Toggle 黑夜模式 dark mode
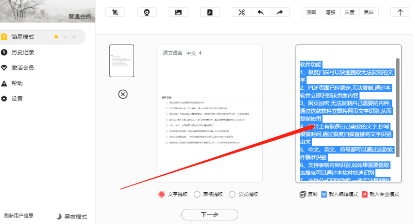This screenshot has height=224, width=415. [x=72, y=217]
